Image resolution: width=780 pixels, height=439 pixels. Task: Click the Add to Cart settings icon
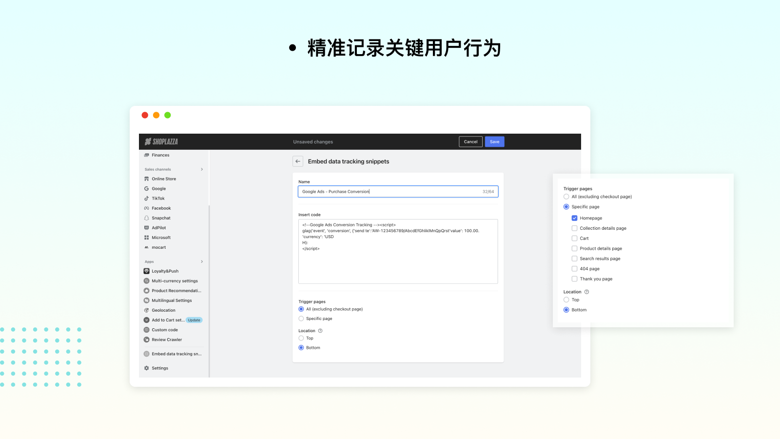coord(146,320)
